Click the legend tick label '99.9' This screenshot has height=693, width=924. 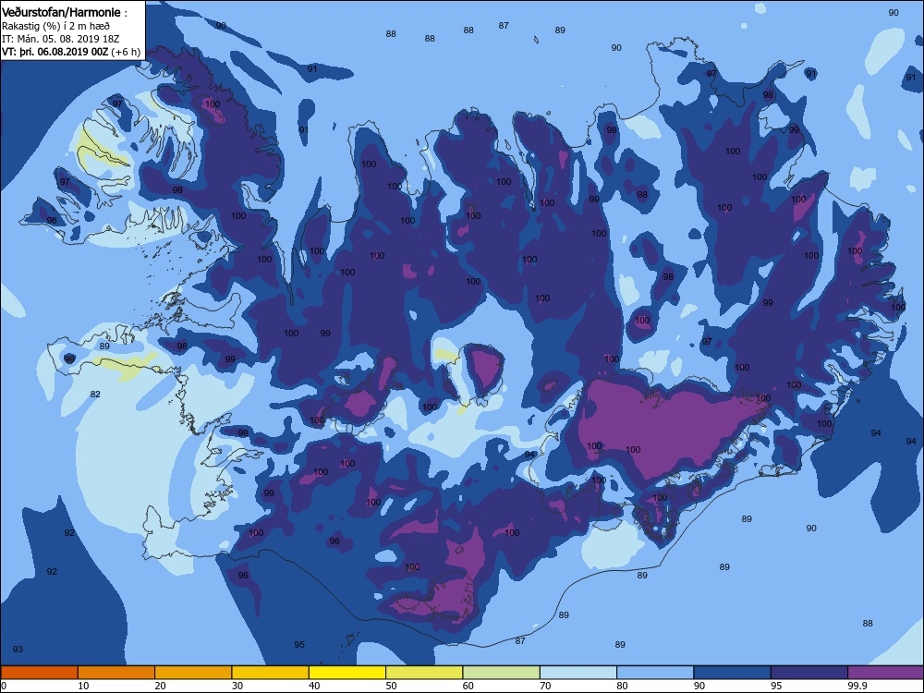[x=857, y=686]
